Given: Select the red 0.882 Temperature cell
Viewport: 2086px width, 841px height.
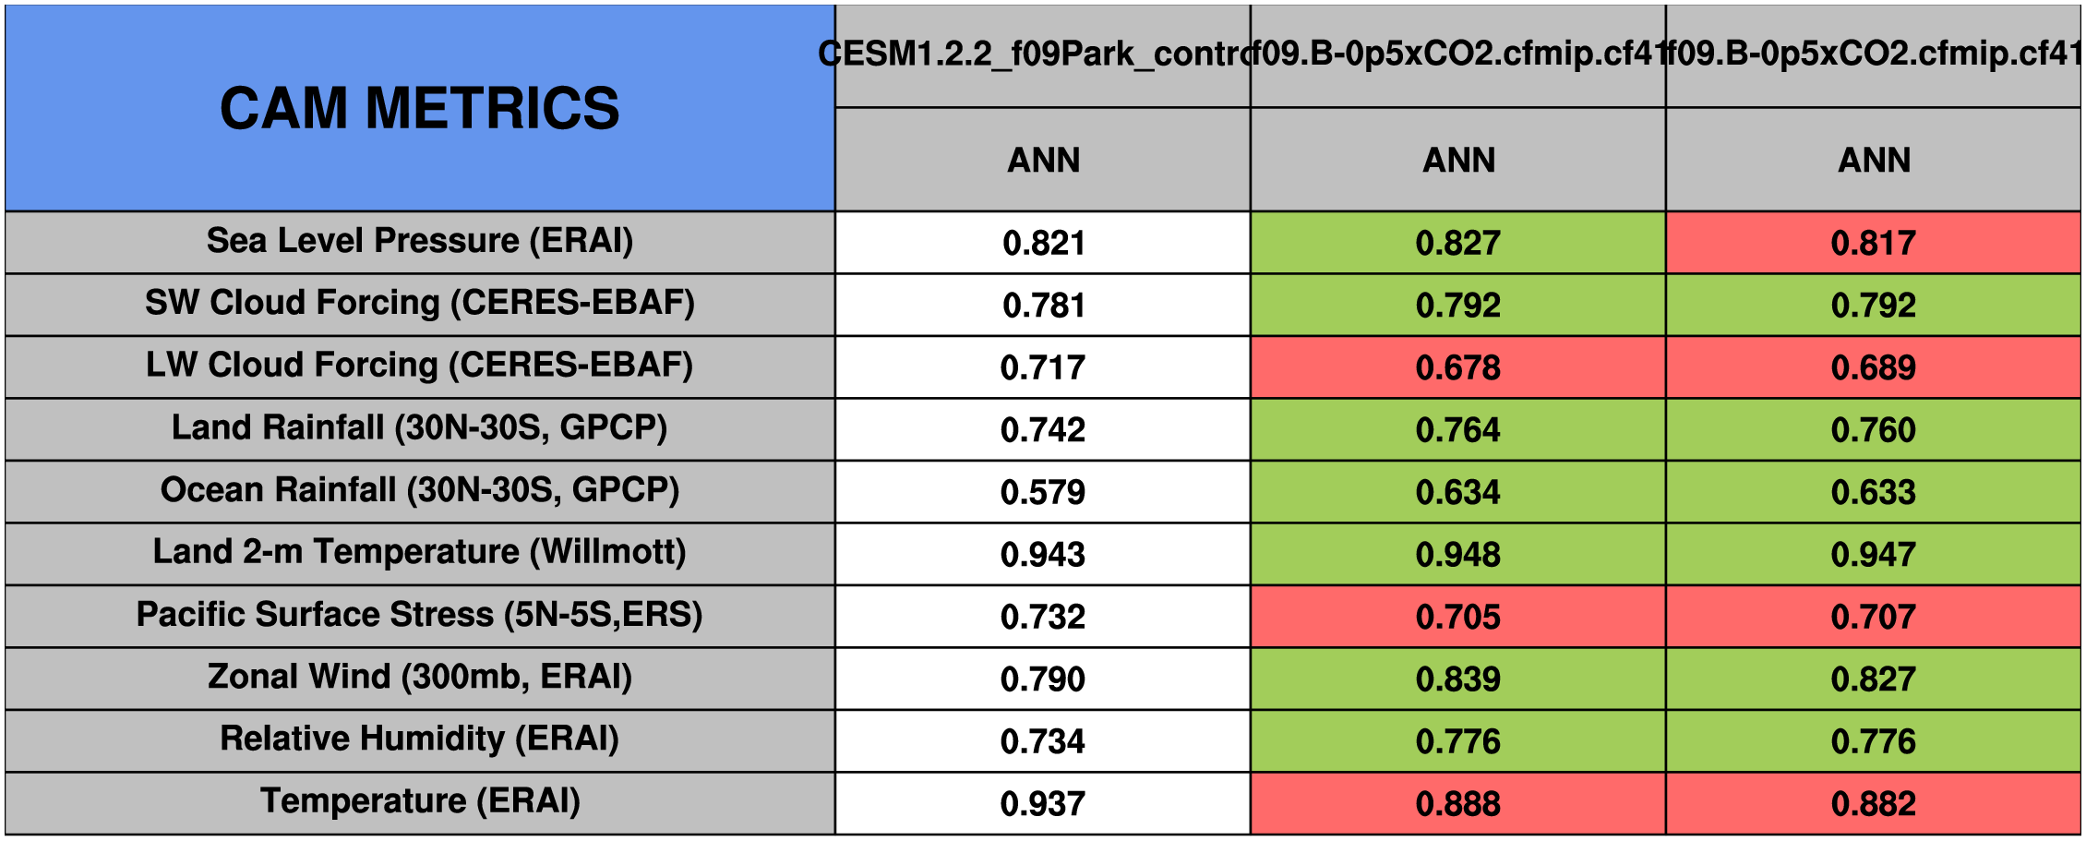Looking at the screenshot, I should [1873, 804].
